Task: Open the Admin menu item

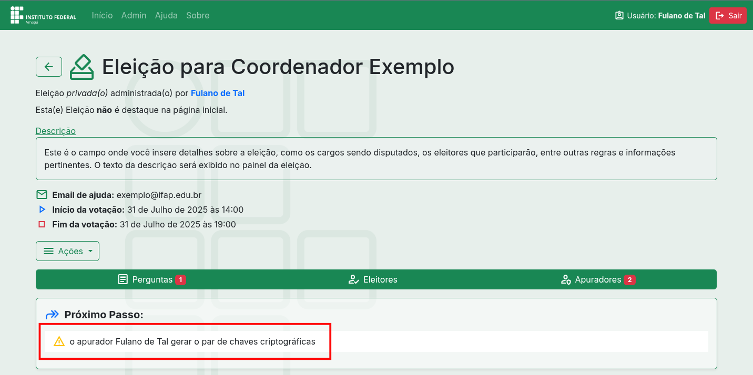Action: 134,15
